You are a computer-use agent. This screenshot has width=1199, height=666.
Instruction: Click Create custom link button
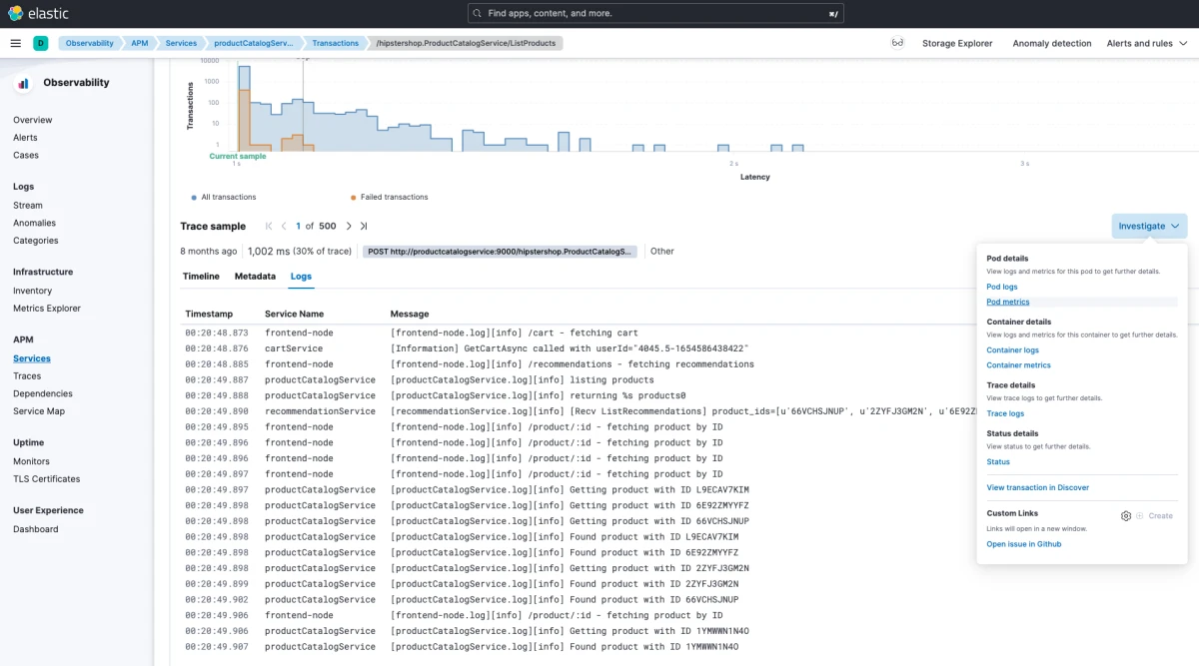pos(1154,516)
